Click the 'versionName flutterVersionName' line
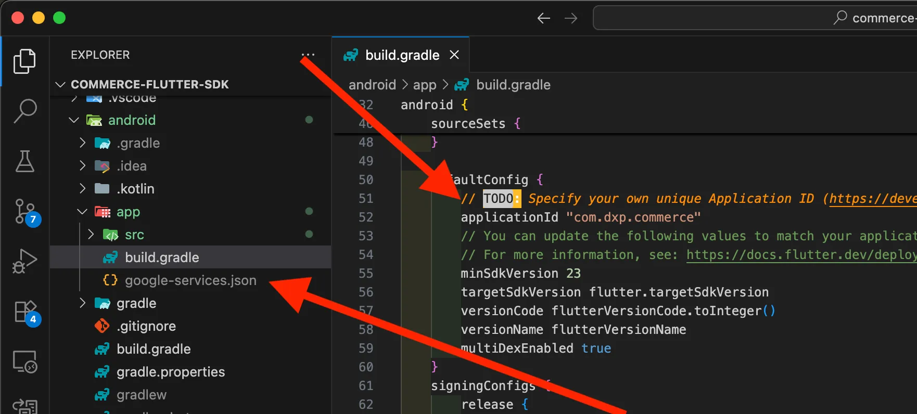 click(x=574, y=330)
